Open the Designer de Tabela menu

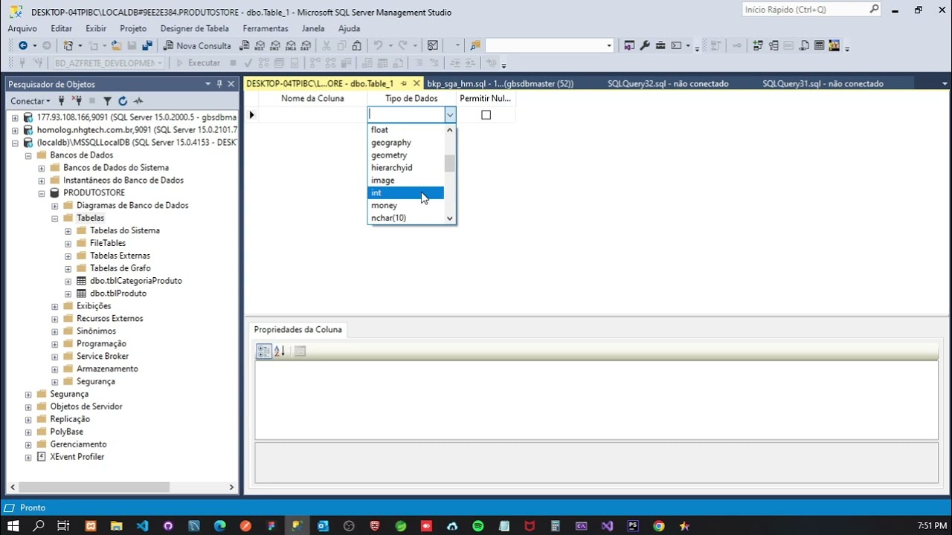click(x=195, y=28)
